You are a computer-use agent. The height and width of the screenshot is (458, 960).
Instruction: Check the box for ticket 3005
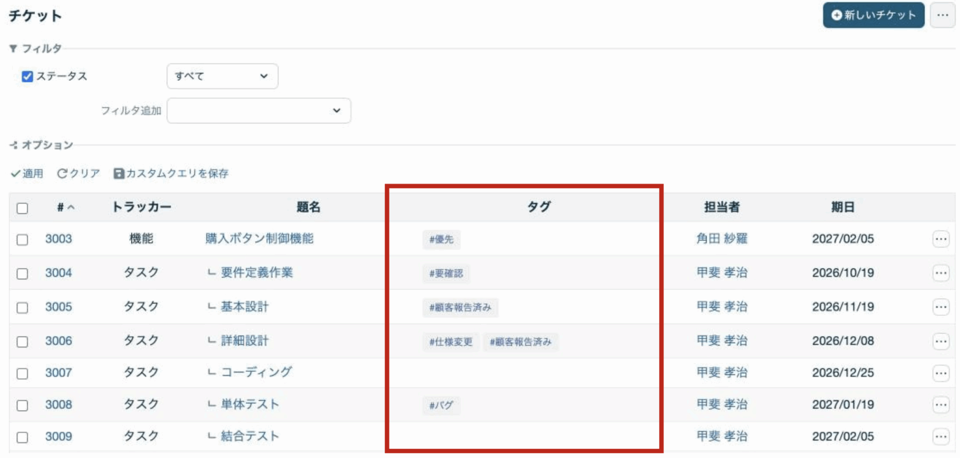22,307
